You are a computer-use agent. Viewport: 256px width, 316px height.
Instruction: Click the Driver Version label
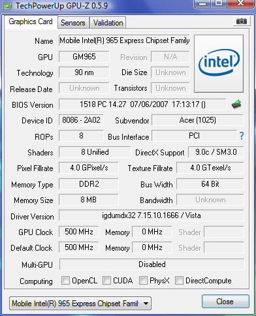coord(32,217)
